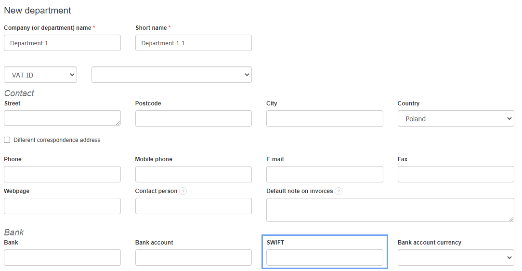Expand the Bank account currency dropdown

click(x=456, y=258)
